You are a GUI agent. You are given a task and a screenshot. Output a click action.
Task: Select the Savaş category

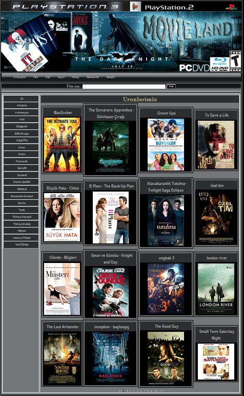[x=21, y=203]
